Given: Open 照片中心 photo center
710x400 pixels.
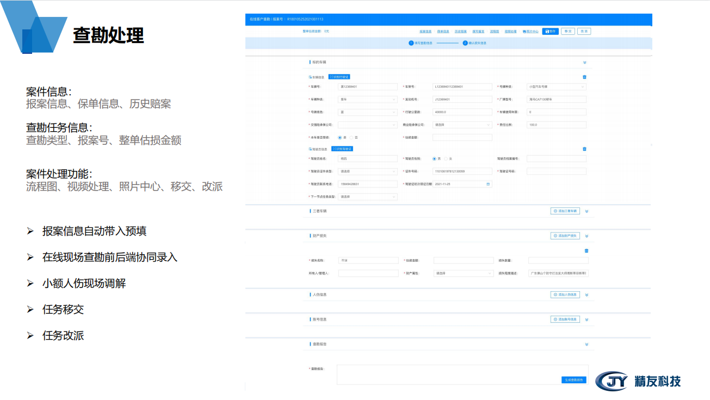Looking at the screenshot, I should 530,32.
